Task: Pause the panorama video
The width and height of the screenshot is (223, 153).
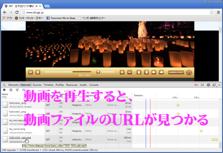Action: [38, 72]
